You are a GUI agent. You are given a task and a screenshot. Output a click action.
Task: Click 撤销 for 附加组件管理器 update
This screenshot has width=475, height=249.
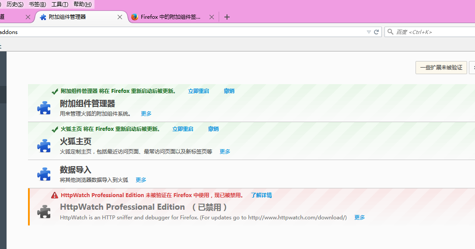tap(229, 91)
